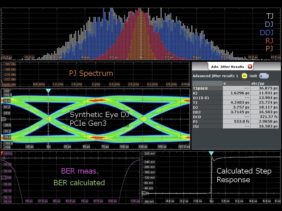Click cyan trigger marker above eye diagram

pos(48,91)
